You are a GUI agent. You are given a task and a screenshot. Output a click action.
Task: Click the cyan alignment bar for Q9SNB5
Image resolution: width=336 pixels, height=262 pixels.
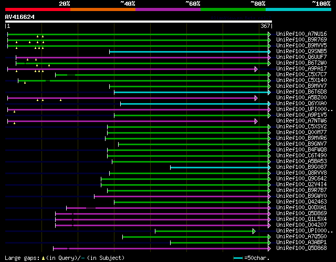point(189,52)
